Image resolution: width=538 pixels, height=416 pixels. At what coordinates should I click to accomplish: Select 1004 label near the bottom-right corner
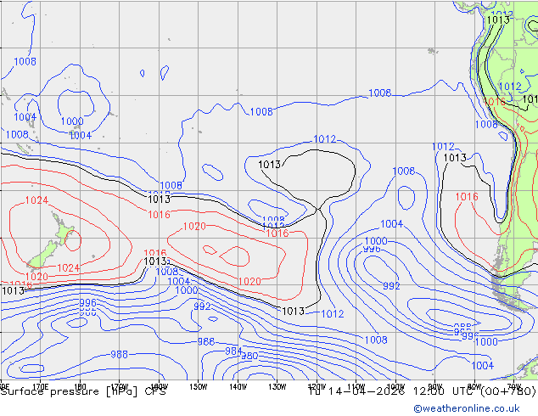tap(482, 366)
